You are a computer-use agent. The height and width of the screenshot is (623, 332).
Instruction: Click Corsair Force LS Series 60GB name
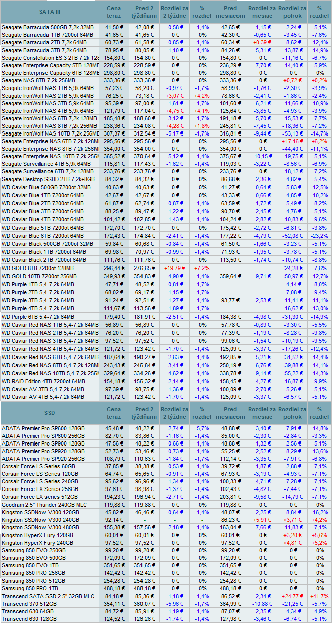pyautogui.click(x=38, y=466)
